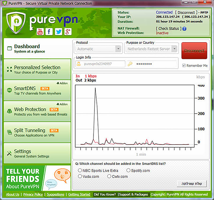214x200 pixels.
Task: Click the Check Status link
Action: pos(169,29)
